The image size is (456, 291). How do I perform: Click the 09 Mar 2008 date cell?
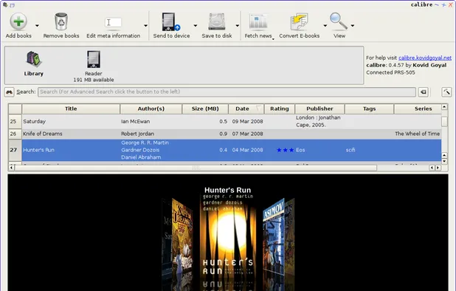[247, 121]
